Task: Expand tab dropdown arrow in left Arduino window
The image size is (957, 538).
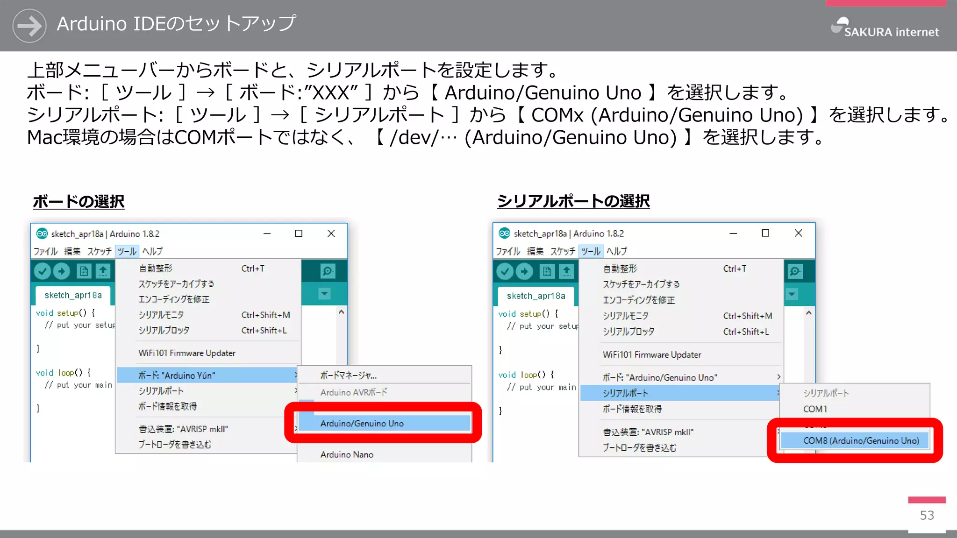Action: coord(324,294)
